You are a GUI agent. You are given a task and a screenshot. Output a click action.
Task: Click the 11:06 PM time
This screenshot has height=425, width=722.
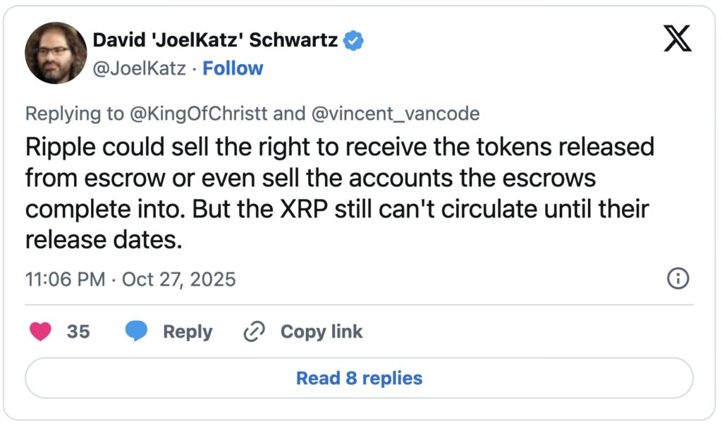pos(65,279)
